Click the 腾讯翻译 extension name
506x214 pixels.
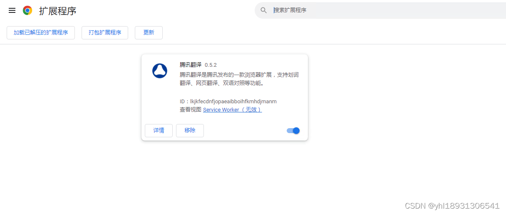click(191, 65)
